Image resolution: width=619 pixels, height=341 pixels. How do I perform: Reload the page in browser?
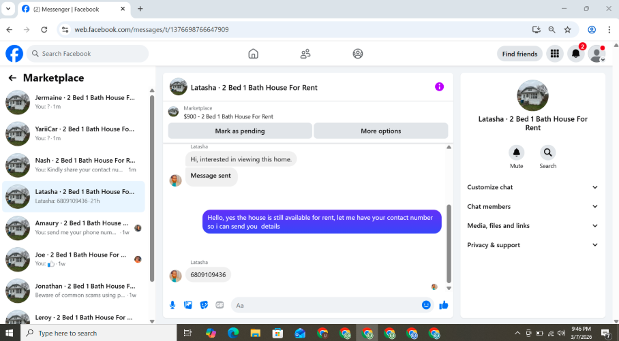44,29
